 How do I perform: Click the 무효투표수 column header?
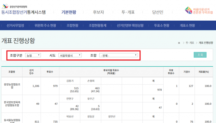pyautogui.click(x=171, y=72)
